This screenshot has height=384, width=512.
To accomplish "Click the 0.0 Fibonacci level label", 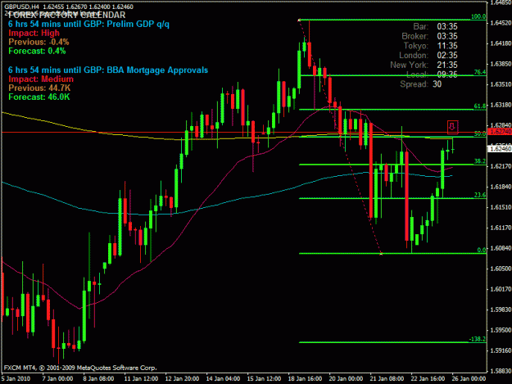I will pyautogui.click(x=482, y=250).
